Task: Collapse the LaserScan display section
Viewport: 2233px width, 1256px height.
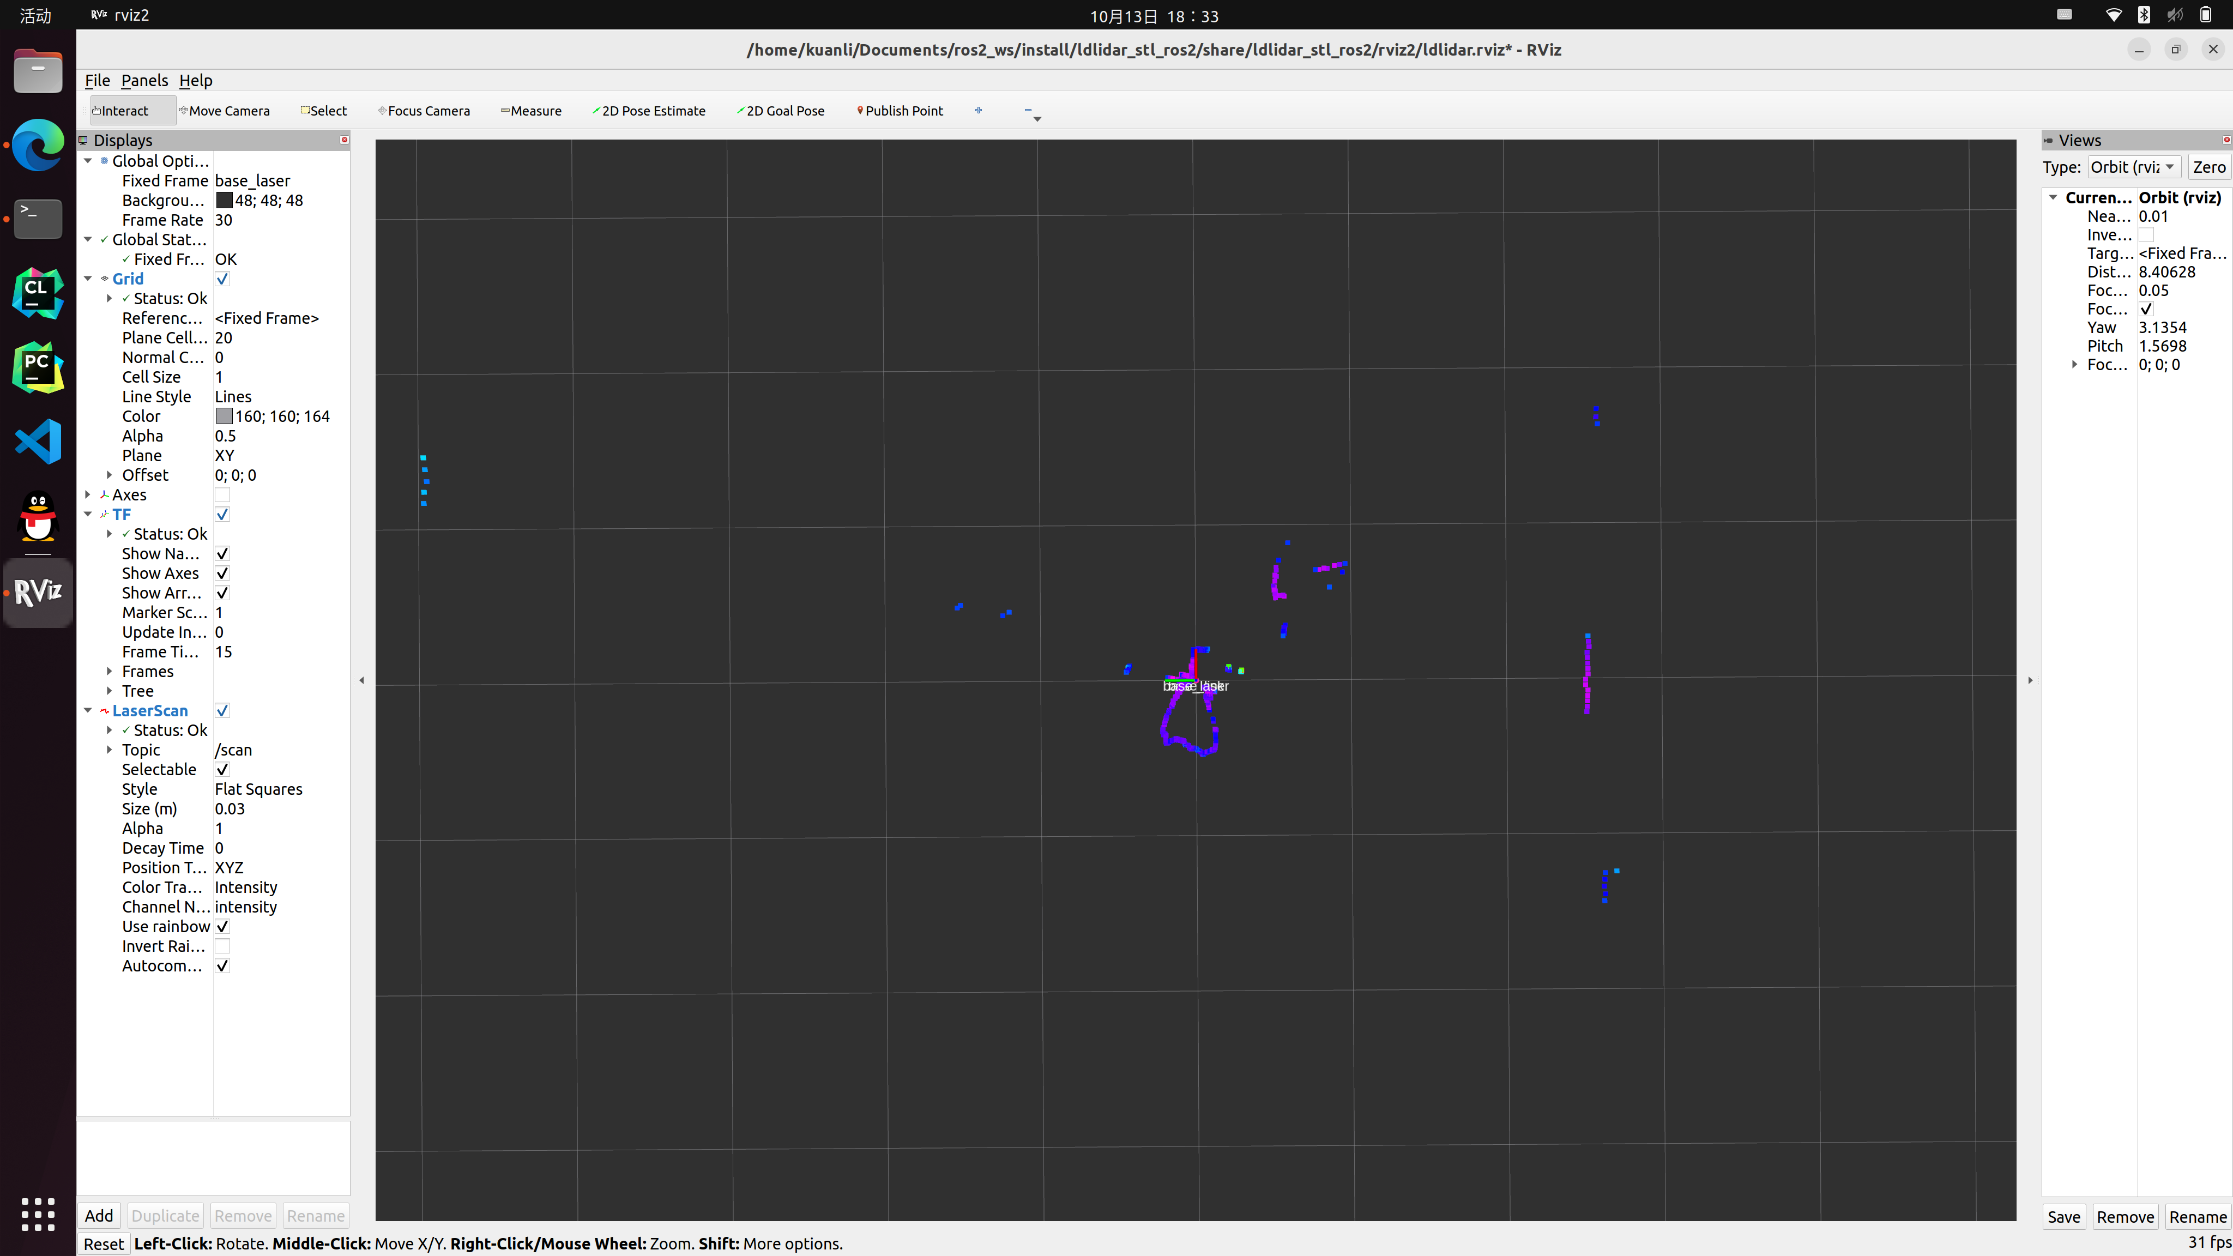Action: [x=88, y=711]
